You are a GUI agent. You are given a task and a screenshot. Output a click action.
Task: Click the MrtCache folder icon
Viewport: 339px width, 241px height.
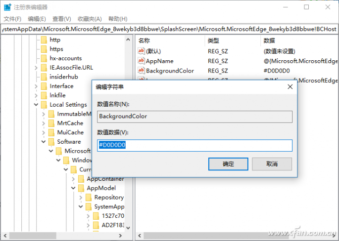pos(51,123)
